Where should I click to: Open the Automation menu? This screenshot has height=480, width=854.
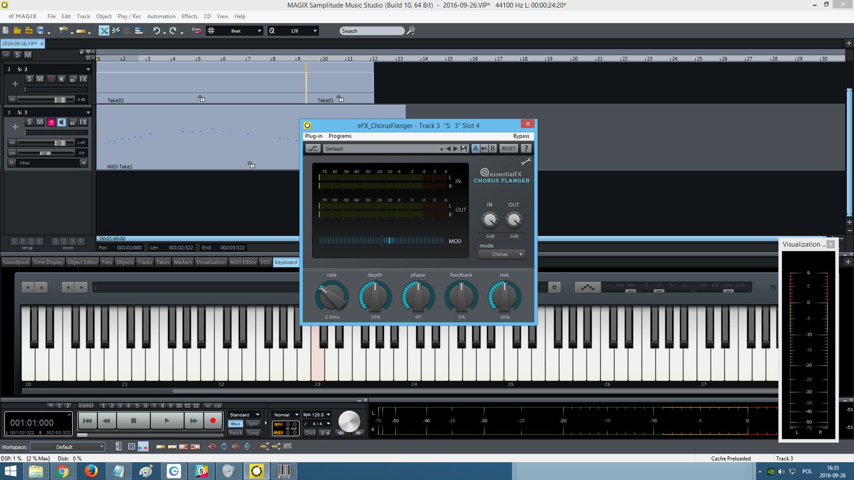[161, 16]
